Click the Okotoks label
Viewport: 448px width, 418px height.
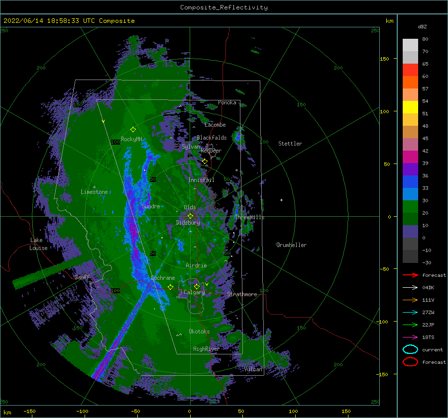[x=199, y=331]
